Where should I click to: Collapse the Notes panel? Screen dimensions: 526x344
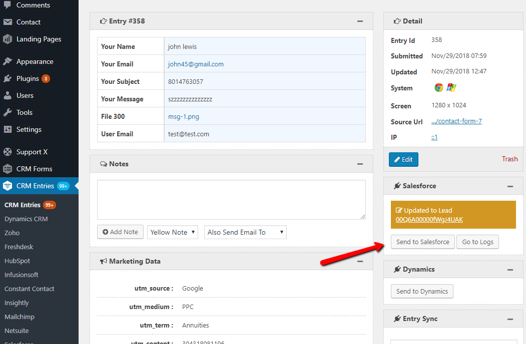(360, 164)
